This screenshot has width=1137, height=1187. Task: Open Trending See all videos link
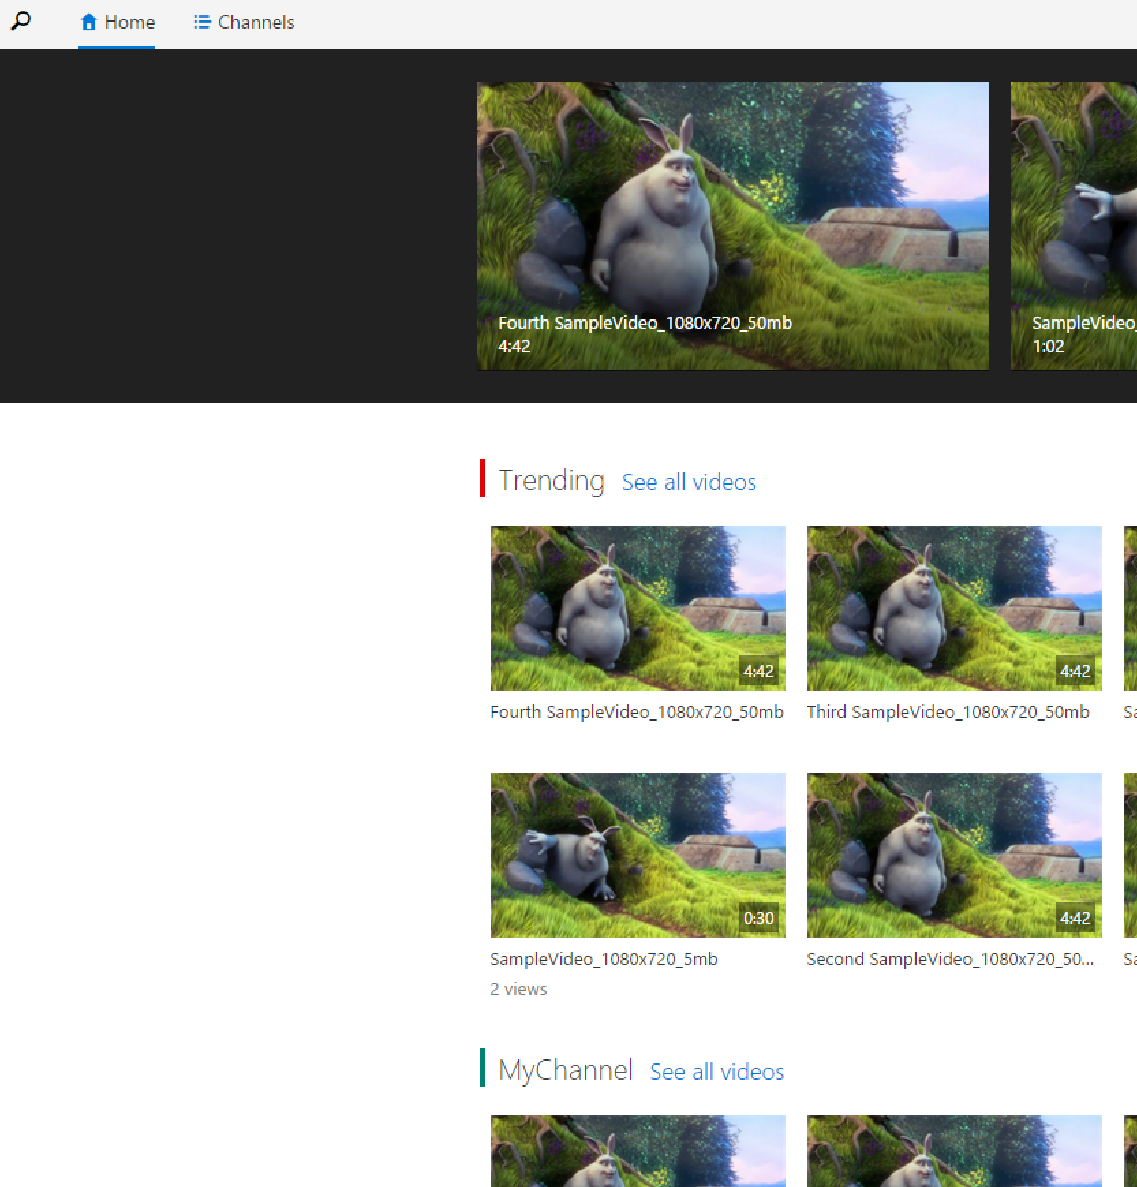click(689, 482)
